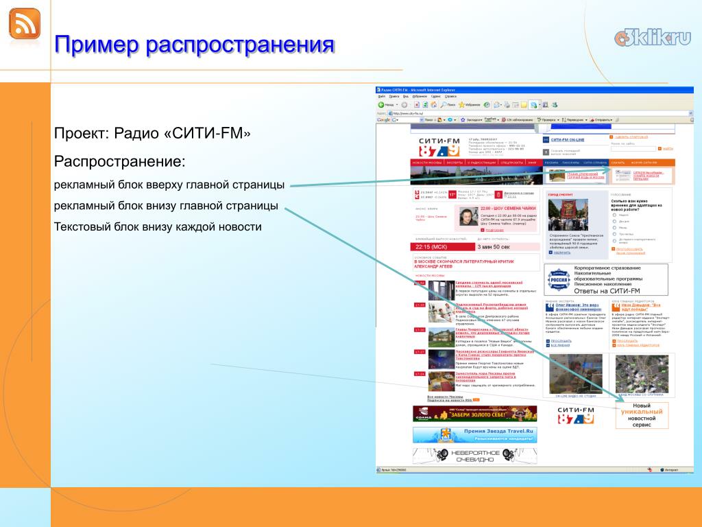Click the 'Олег Иванов' expert opinion link

(579, 307)
